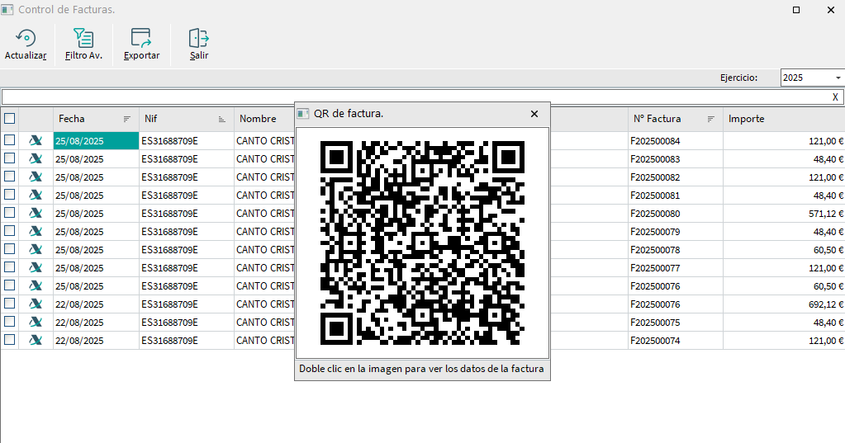This screenshot has height=443, width=845.
Task: Toggle the select-all checkbox in header
Action: pyautogui.click(x=10, y=119)
